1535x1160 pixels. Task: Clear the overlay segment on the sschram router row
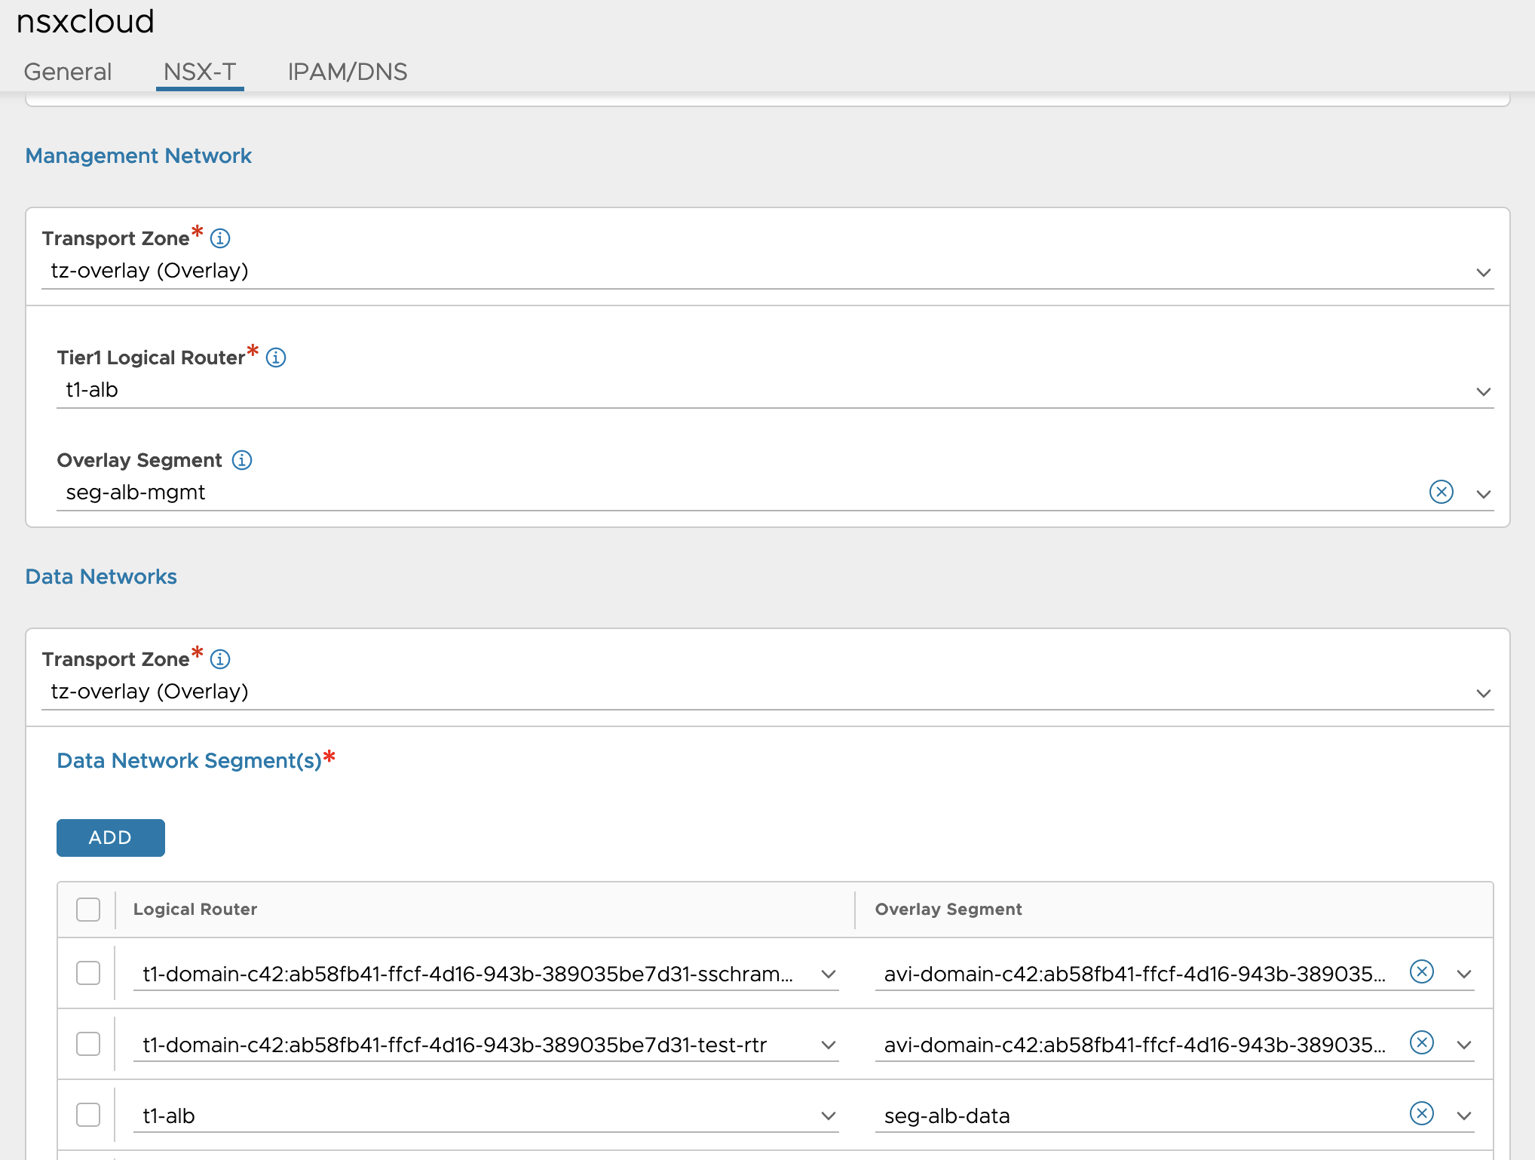pyautogui.click(x=1421, y=973)
